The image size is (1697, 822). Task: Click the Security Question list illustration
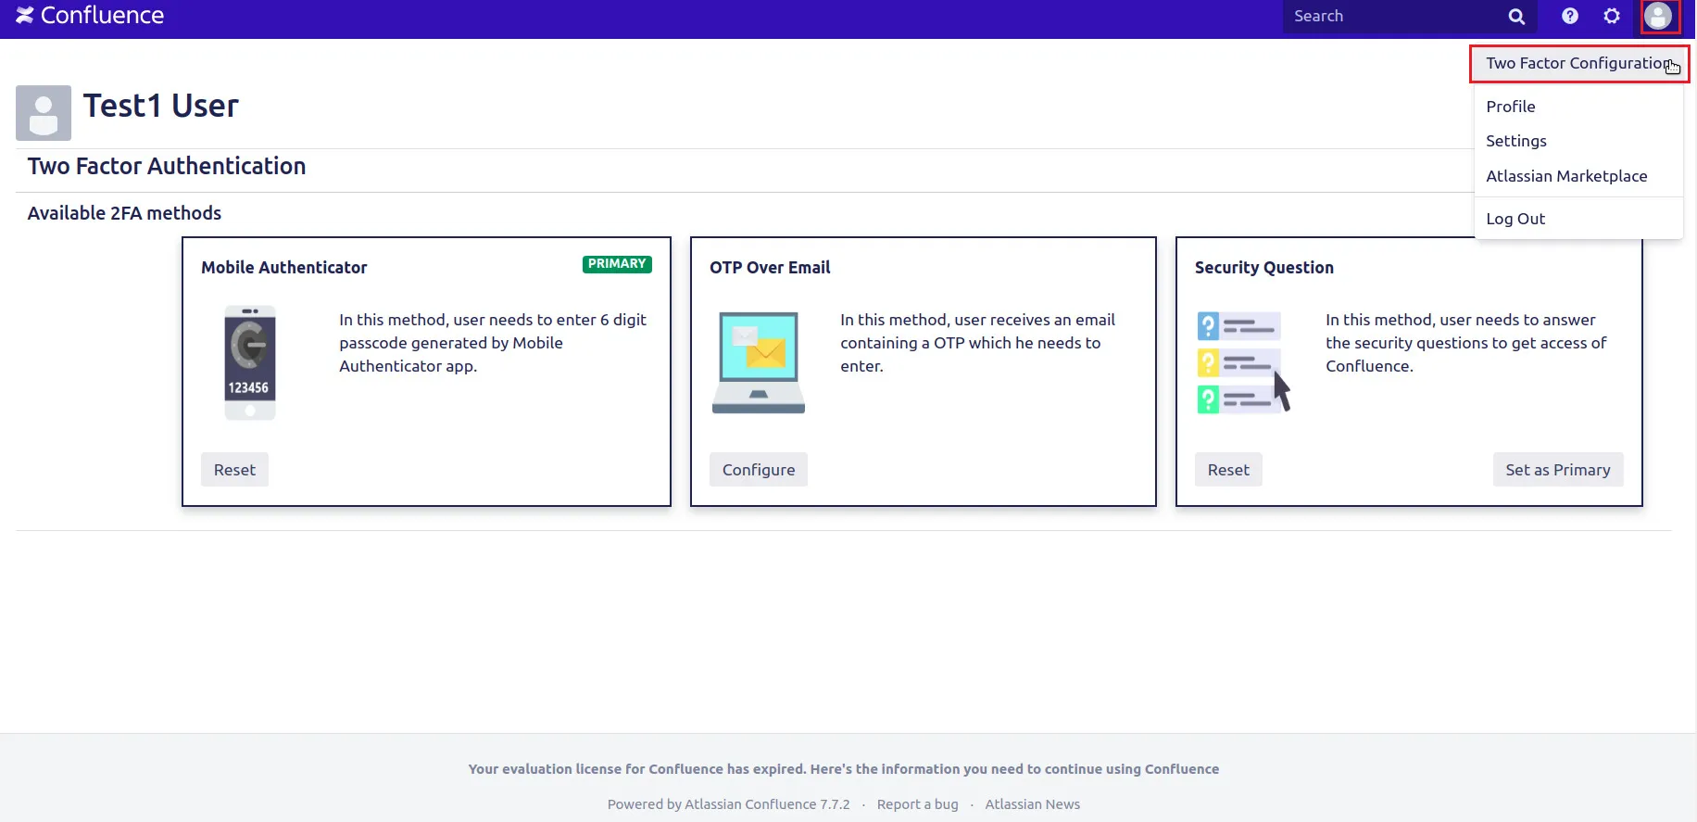pos(1244,362)
